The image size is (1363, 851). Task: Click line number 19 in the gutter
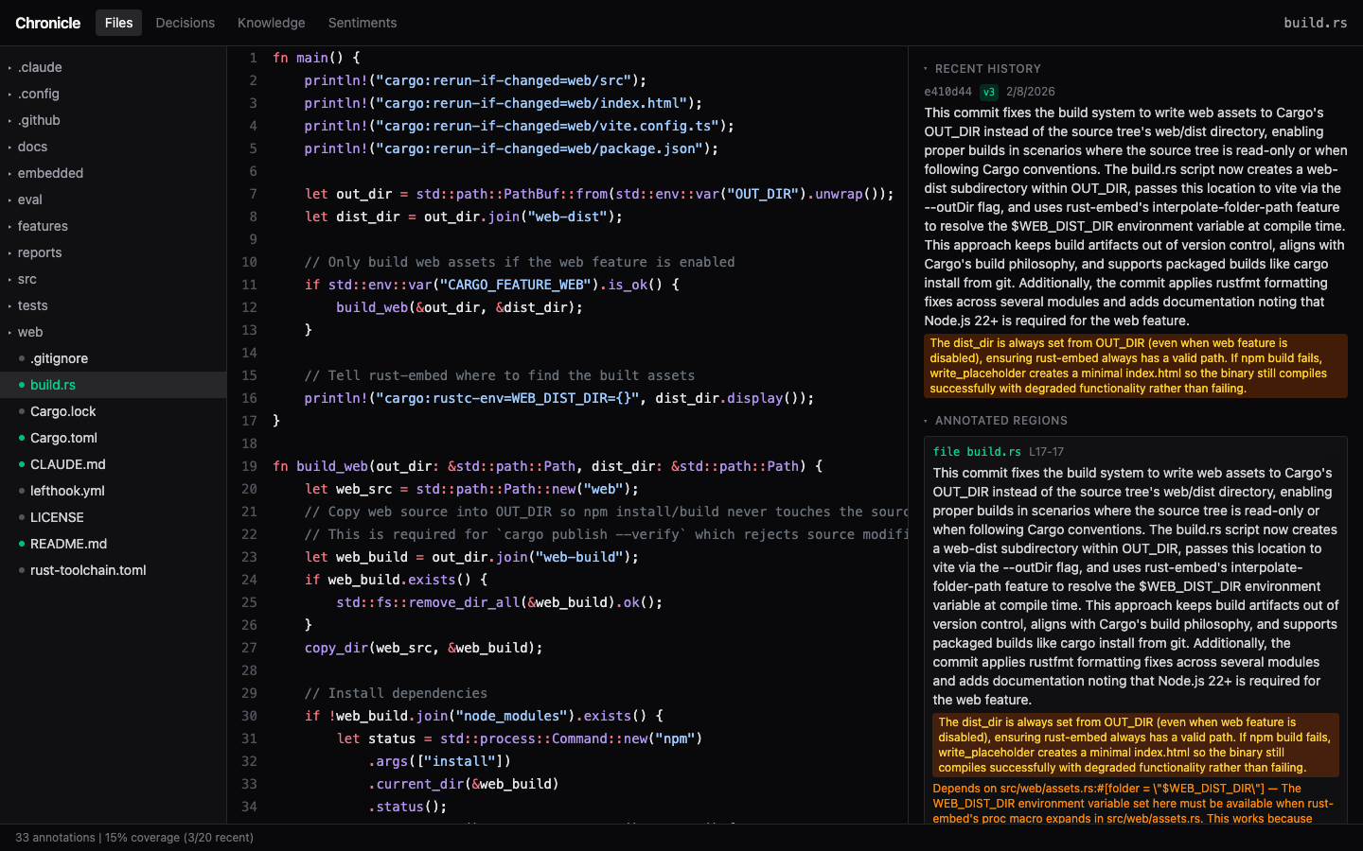[x=249, y=466]
